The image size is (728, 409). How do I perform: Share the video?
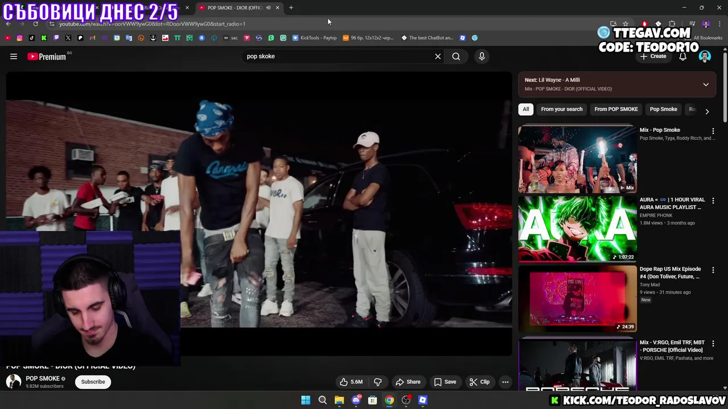pyautogui.click(x=408, y=382)
